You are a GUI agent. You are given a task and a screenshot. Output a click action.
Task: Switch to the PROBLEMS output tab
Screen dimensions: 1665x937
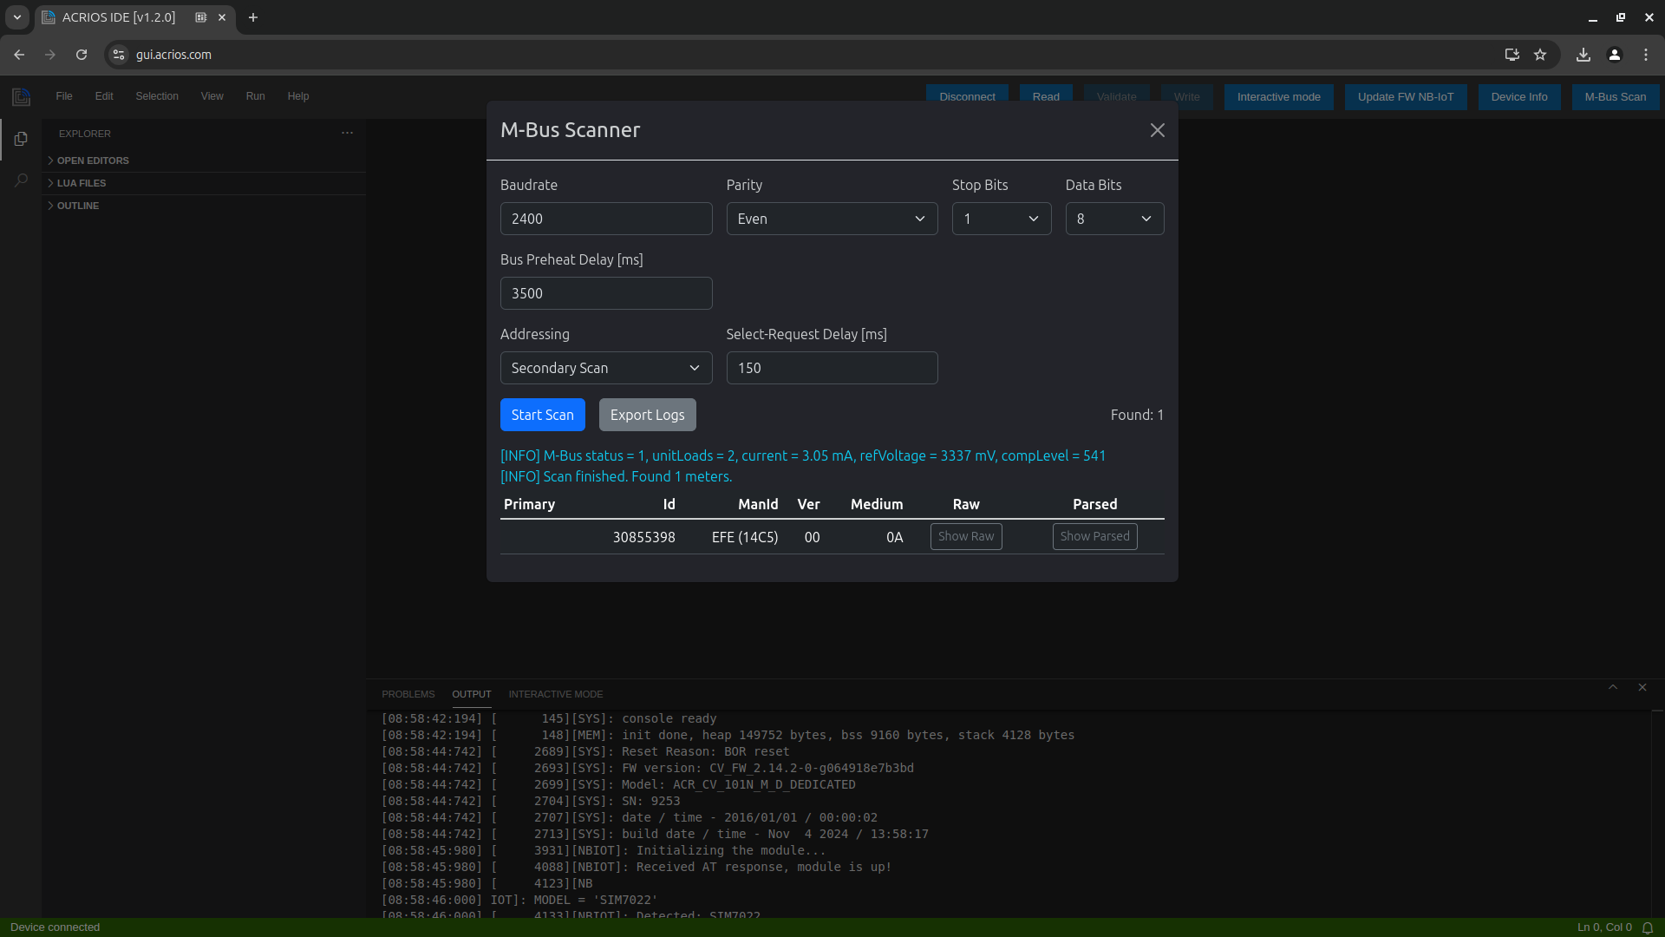408,694
